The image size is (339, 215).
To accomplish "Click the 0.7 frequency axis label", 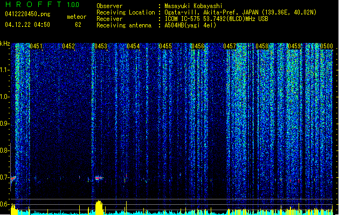I will tap(4, 177).
